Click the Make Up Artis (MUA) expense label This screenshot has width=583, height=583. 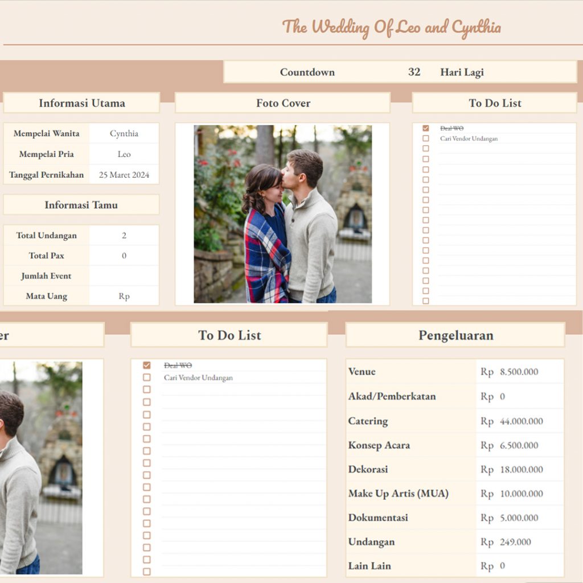point(399,494)
